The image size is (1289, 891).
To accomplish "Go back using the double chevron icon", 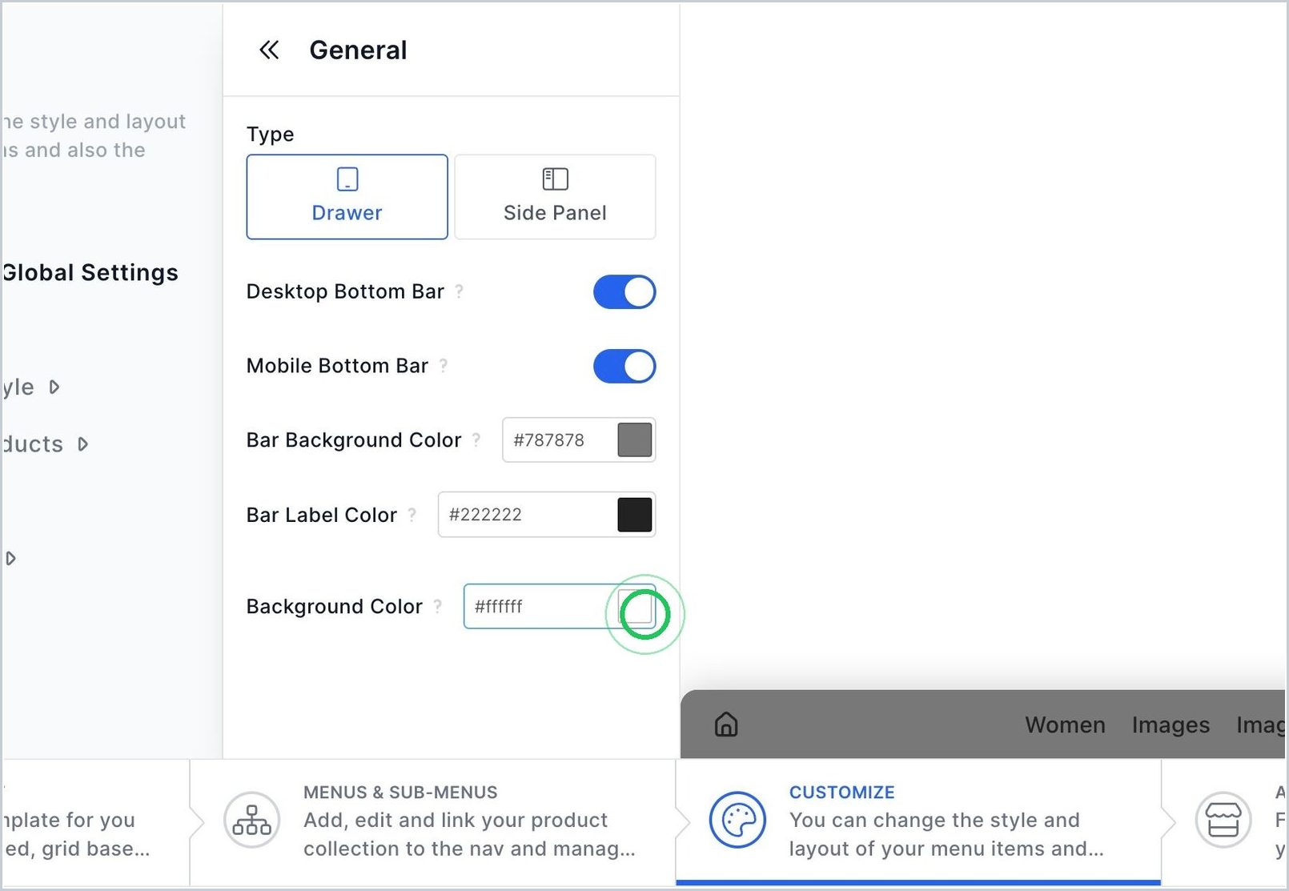I will [x=269, y=50].
